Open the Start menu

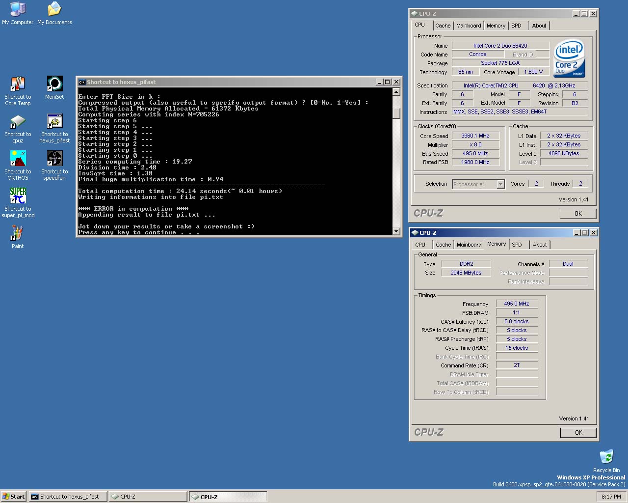(14, 497)
